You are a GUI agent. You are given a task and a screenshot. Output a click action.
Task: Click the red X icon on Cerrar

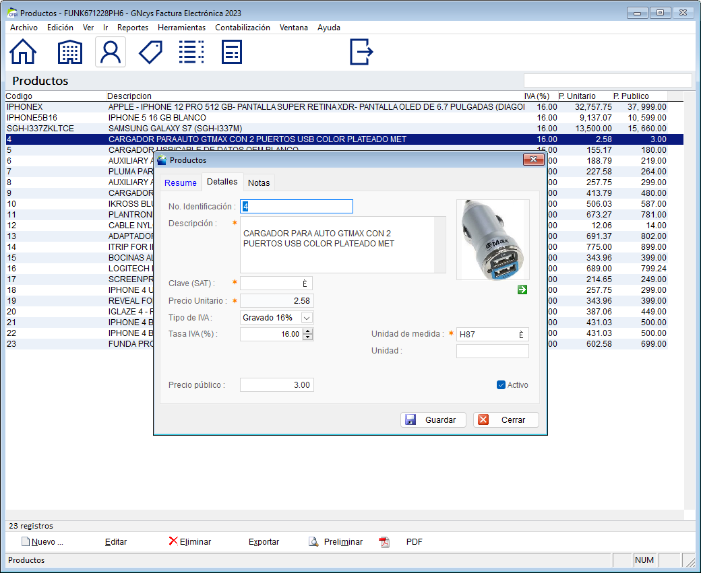pyautogui.click(x=483, y=419)
